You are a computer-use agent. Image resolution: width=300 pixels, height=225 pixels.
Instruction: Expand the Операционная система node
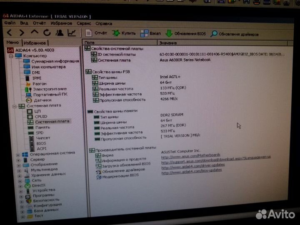18,155
